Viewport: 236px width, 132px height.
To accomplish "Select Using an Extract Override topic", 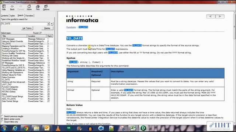I will click(12, 41).
